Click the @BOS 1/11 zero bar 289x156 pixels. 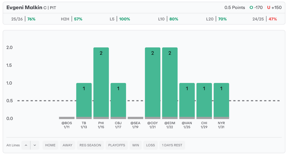[67, 118]
